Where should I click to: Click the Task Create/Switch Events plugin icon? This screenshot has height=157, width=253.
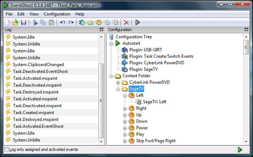(125, 56)
